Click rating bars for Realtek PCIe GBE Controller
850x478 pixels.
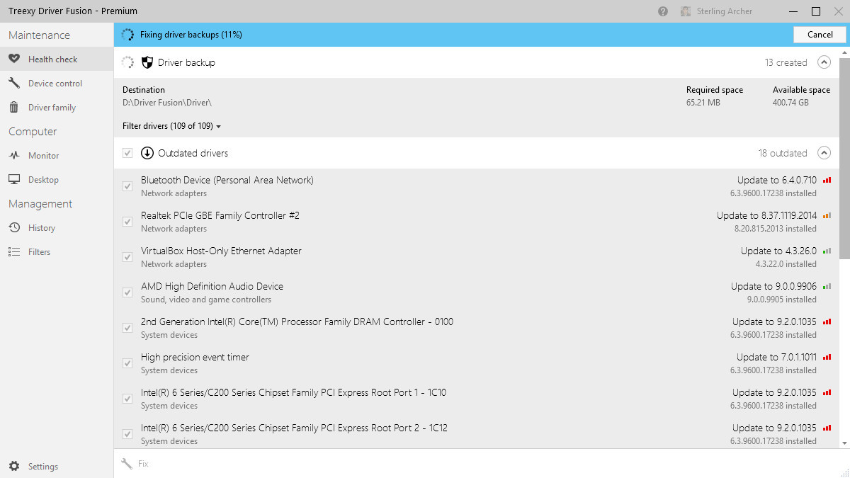[x=827, y=215]
